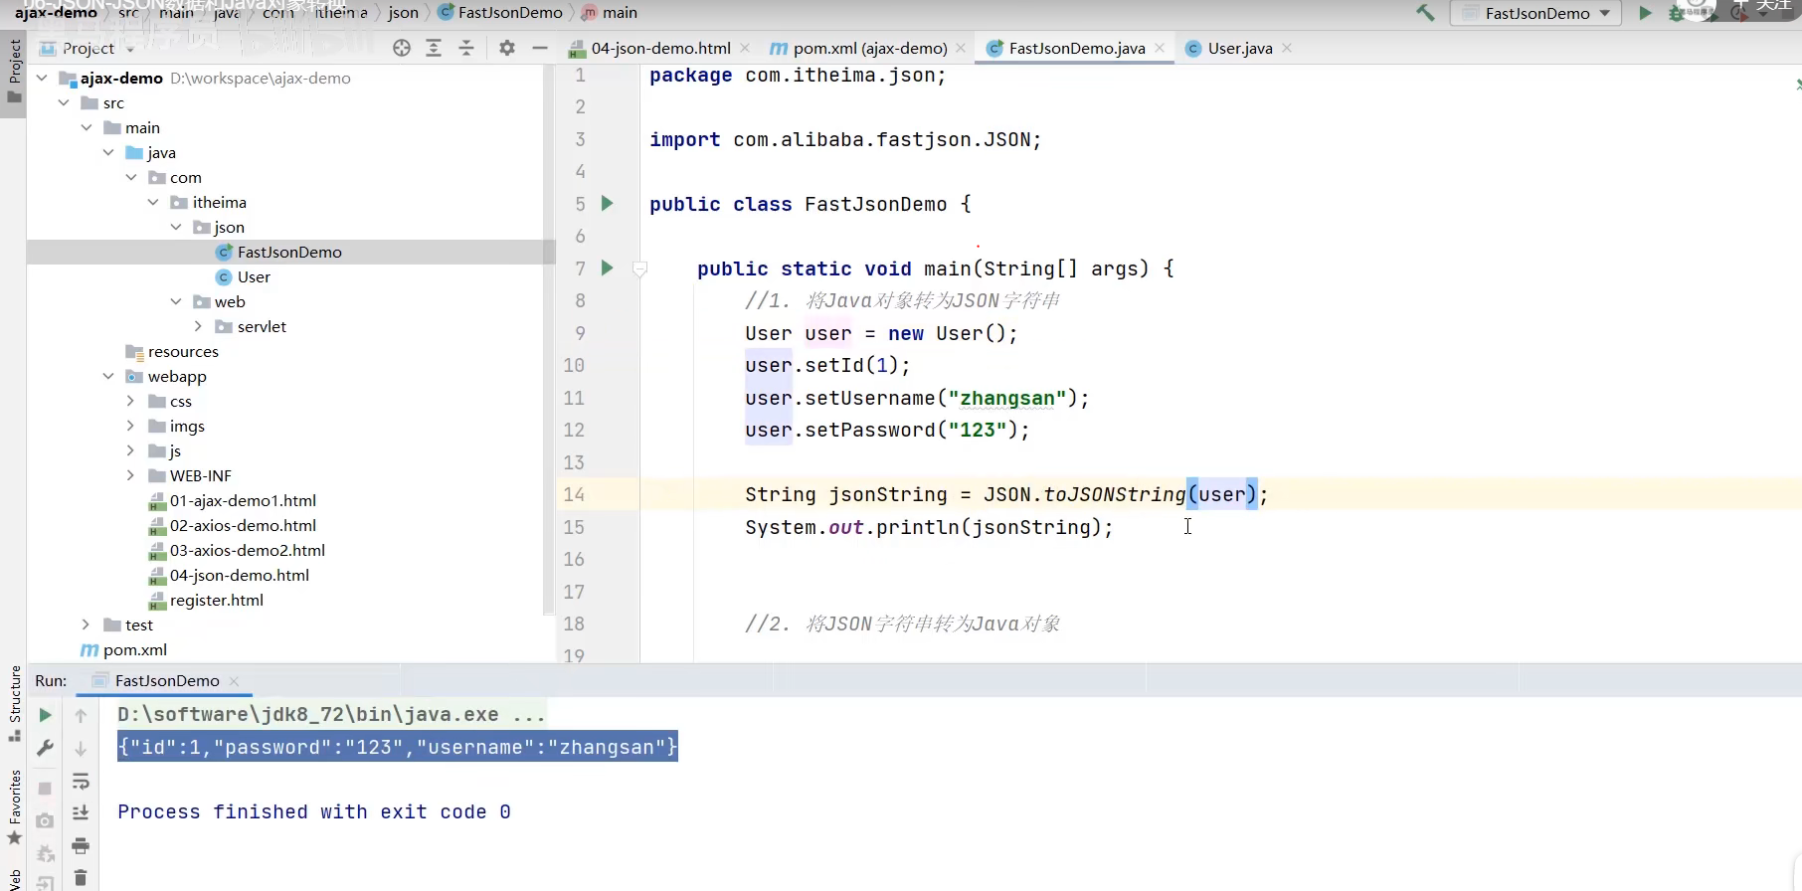Select register.html in the project tree
This screenshot has width=1802, height=891.
pos(217,600)
